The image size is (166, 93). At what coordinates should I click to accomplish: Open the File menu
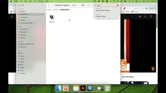(21, 1)
